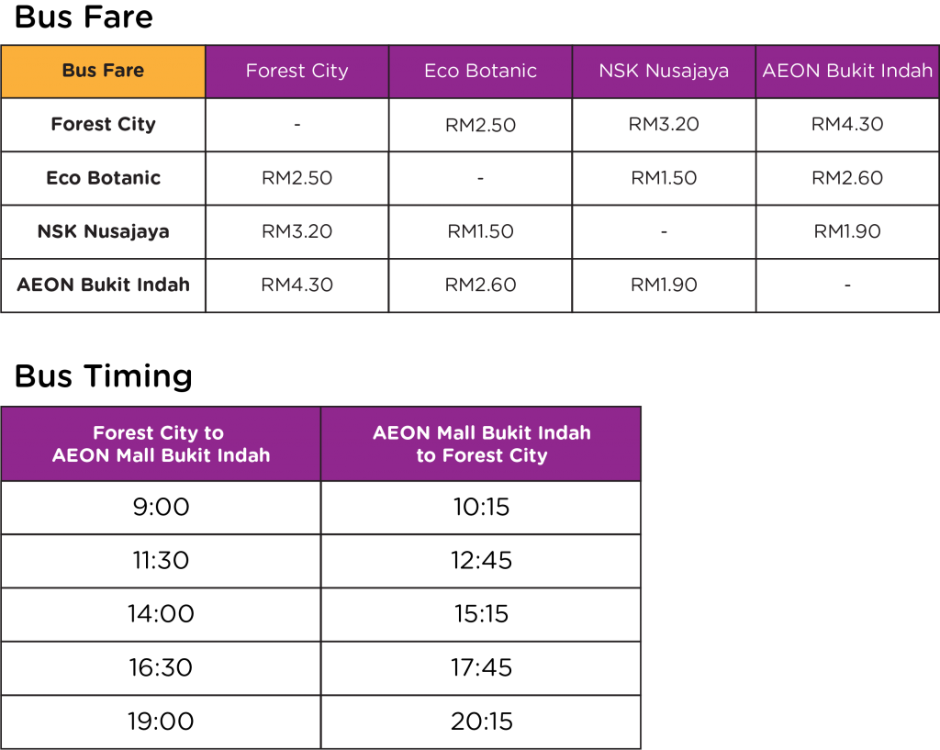Click RM2.60 fare in Eco Botanic row

tap(847, 178)
